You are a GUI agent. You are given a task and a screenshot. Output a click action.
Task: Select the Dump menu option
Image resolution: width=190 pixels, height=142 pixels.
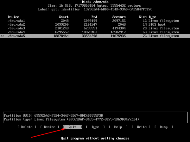tap(164, 127)
